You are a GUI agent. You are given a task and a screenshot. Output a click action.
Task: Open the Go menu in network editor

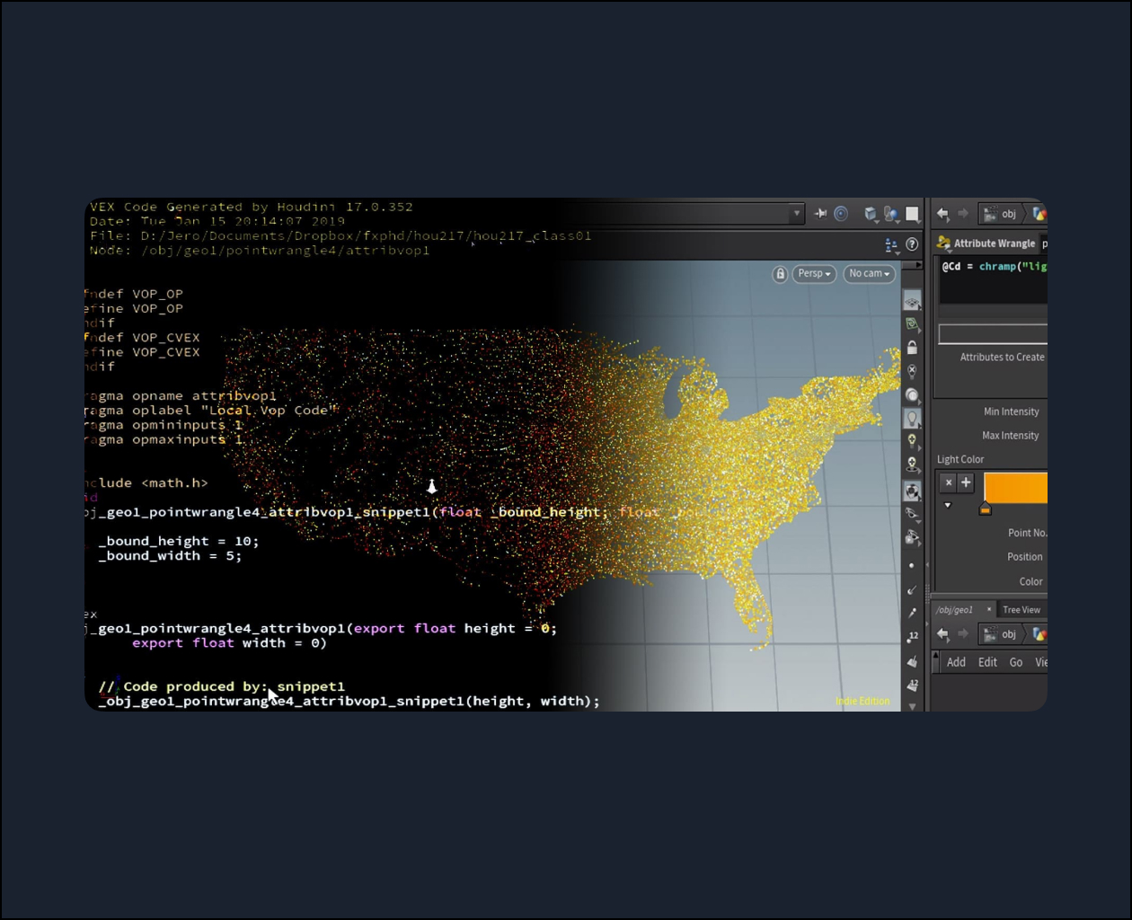pyautogui.click(x=1016, y=662)
